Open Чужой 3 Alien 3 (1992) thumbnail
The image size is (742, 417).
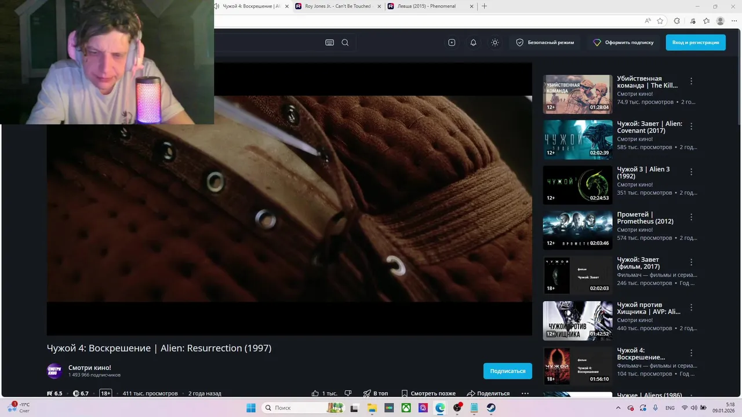click(x=577, y=185)
